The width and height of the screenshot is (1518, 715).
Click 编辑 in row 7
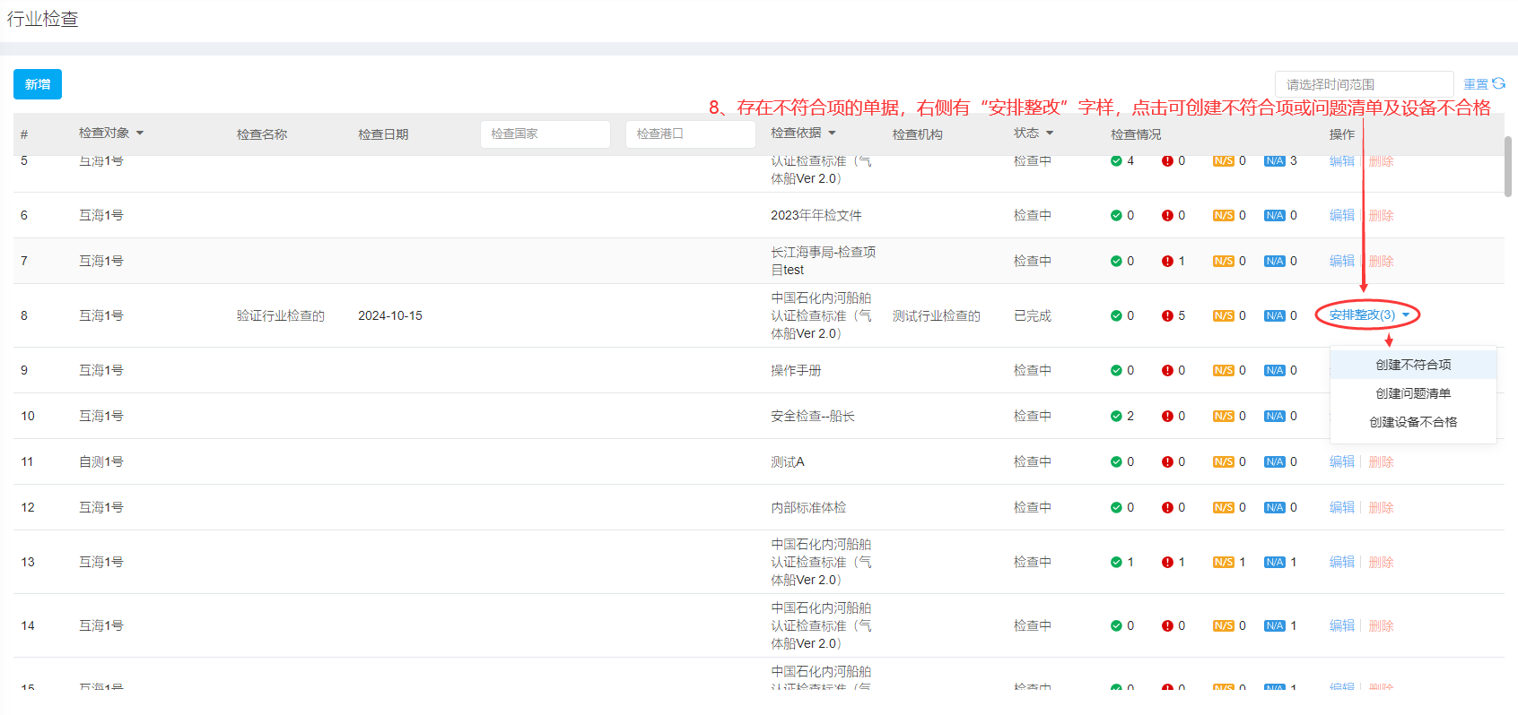pos(1342,261)
